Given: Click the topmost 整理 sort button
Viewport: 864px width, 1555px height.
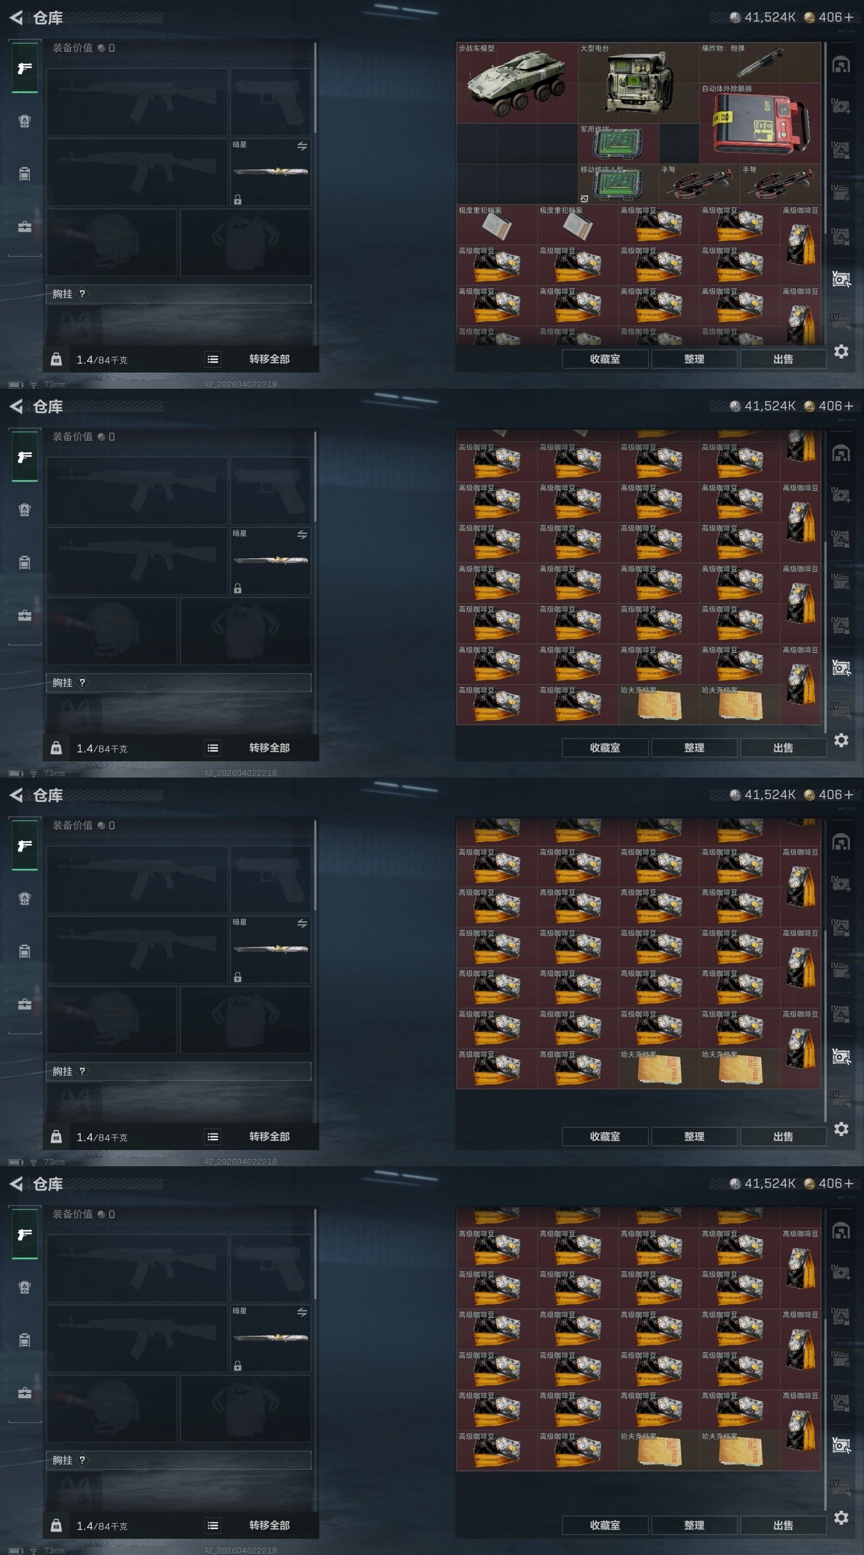Looking at the screenshot, I should 694,359.
